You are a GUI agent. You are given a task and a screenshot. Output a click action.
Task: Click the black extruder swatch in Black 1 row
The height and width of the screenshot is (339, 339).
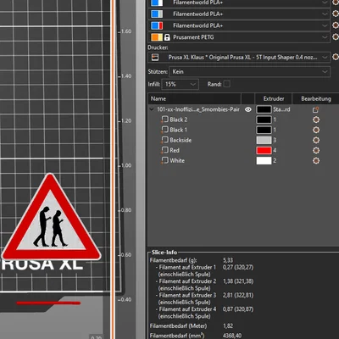(x=264, y=130)
